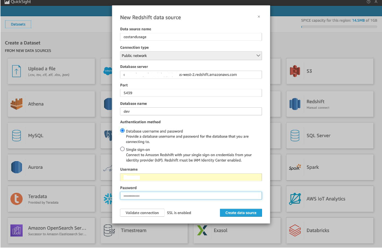Screen dimensions: 382x248
Task: Open the Connection type dropdown
Action: pyautogui.click(x=191, y=56)
